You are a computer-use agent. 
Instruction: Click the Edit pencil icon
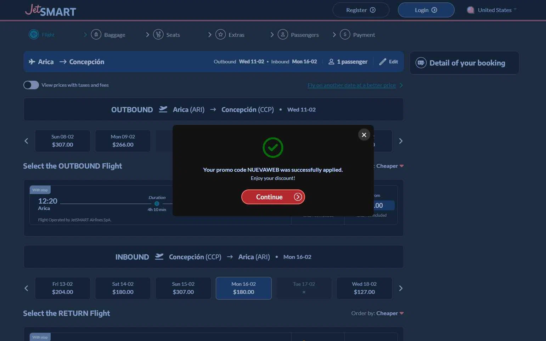383,62
